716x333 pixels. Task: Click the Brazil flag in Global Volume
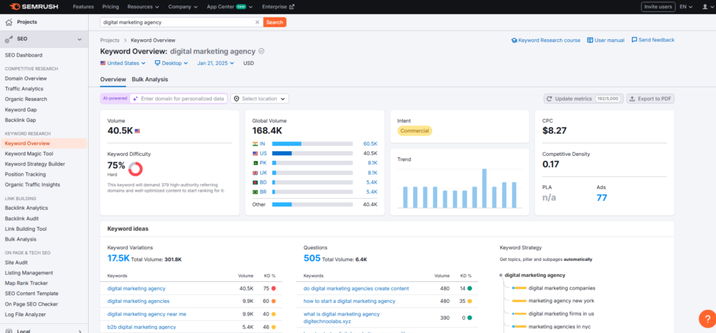[x=255, y=192]
